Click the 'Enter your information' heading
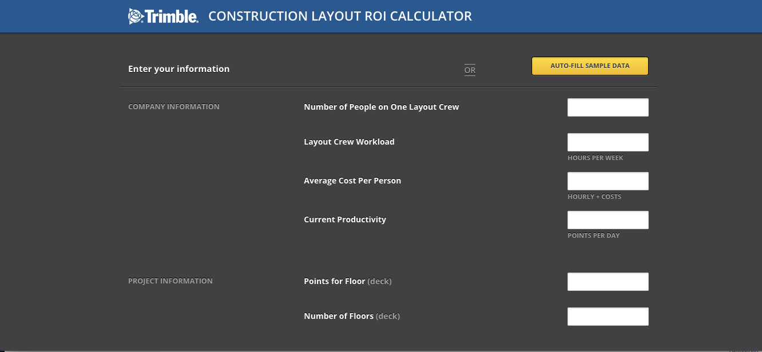Screen dimensions: 762x352 tap(179, 69)
